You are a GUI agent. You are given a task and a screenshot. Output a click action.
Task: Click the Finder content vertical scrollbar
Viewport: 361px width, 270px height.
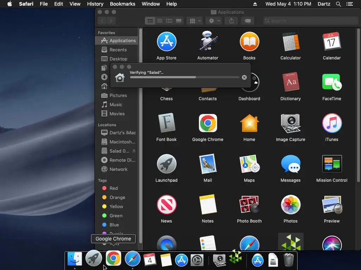[x=358, y=105]
